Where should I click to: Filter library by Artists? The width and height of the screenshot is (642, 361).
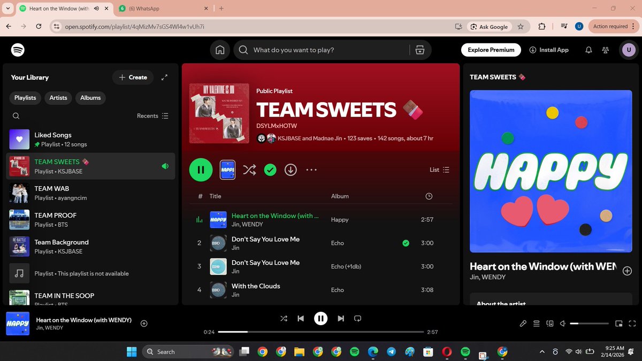point(58,98)
